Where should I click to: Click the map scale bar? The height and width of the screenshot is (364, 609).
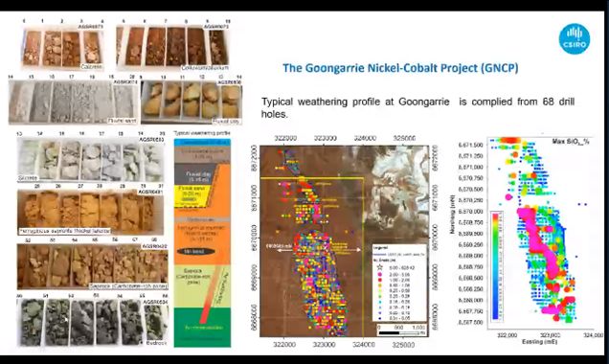tap(401, 330)
